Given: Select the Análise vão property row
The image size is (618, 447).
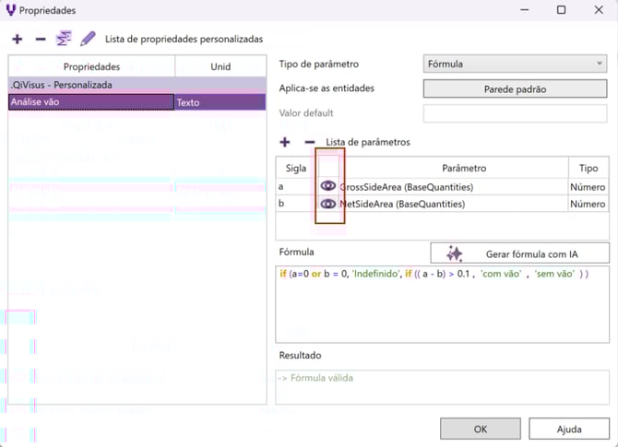Looking at the screenshot, I should pos(90,102).
